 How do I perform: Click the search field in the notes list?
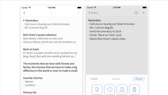[52, 13]
